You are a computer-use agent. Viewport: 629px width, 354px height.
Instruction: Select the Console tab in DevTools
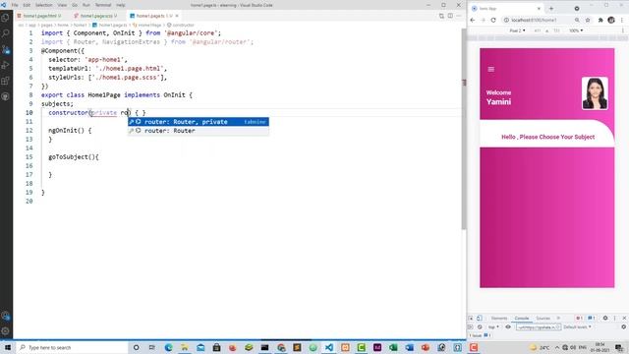pos(522,318)
